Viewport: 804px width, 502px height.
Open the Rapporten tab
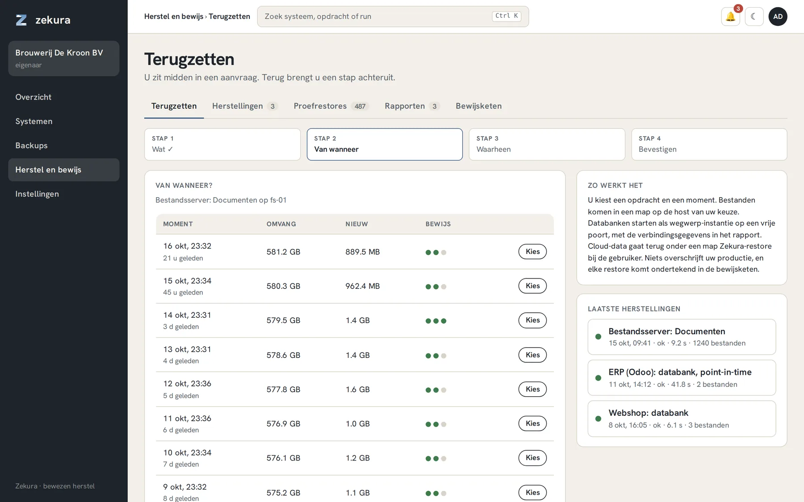(x=412, y=106)
